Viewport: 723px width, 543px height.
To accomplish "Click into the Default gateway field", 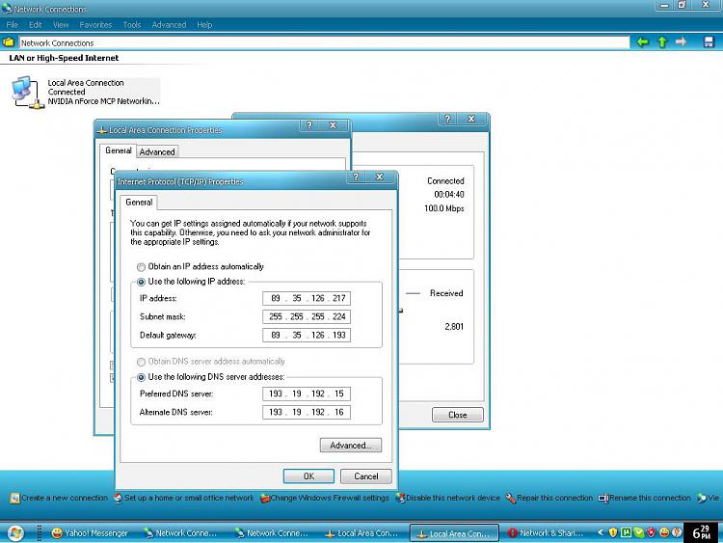I will tap(307, 335).
